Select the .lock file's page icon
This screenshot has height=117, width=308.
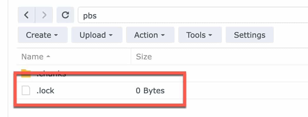point(26,91)
